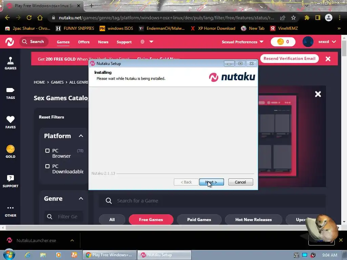Open Chrome profile avatar icon
347x260 pixels.
coord(329,18)
